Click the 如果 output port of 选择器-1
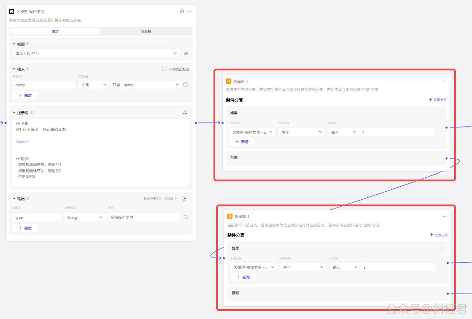 point(447,127)
